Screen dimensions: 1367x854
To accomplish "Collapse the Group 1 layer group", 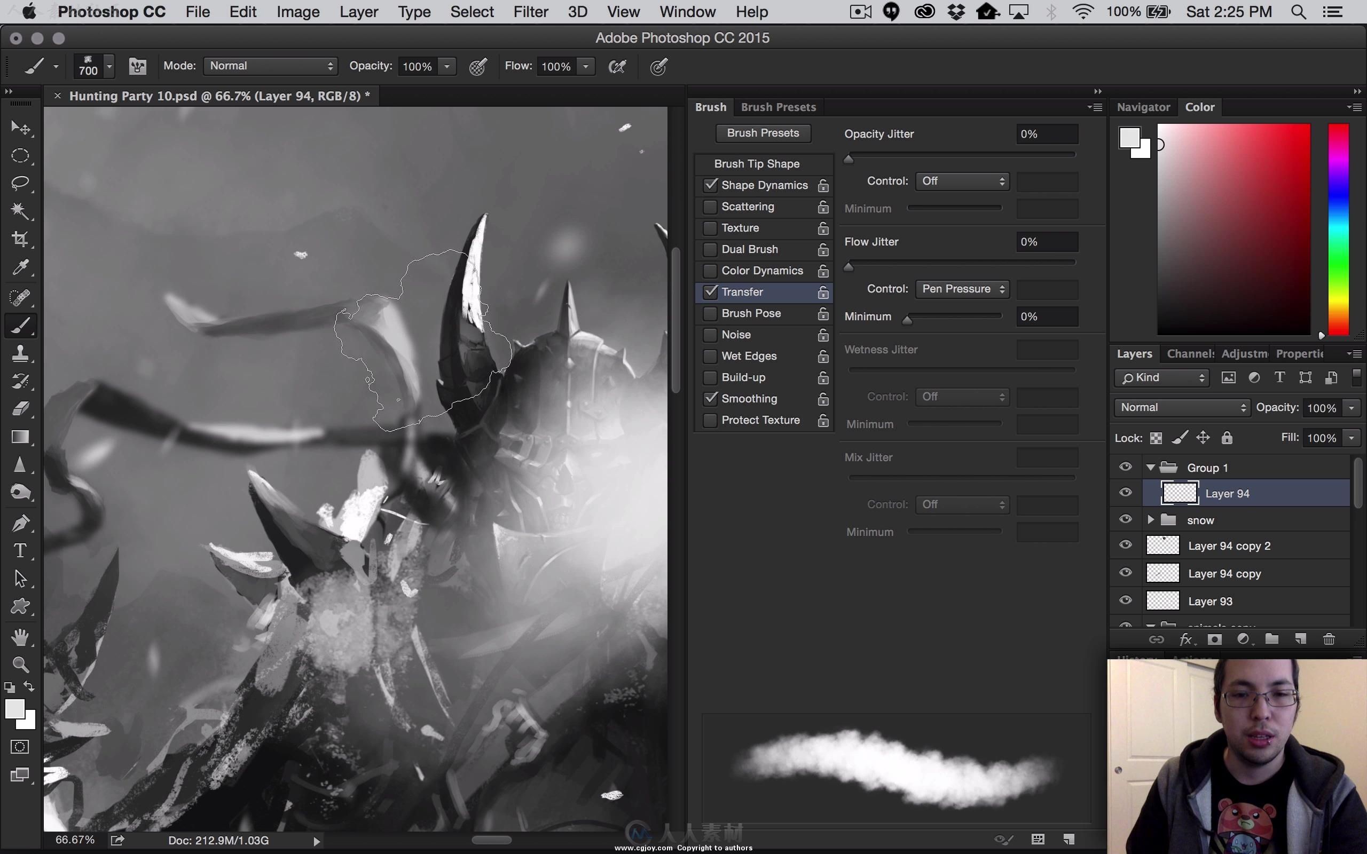I will (1151, 468).
